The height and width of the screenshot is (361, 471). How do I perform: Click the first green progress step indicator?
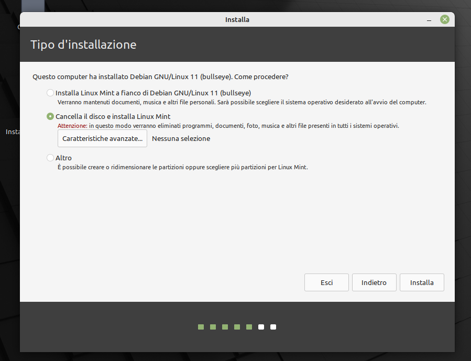(x=201, y=327)
